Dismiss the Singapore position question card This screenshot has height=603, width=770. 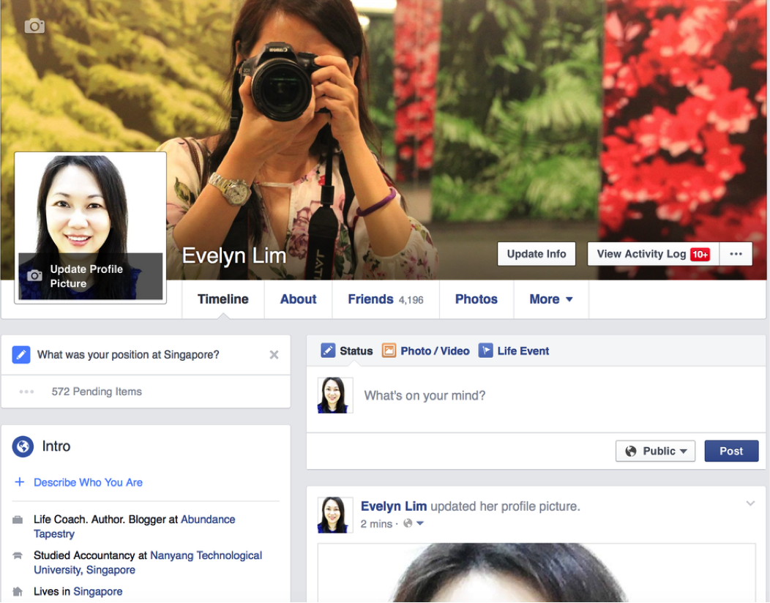point(274,354)
